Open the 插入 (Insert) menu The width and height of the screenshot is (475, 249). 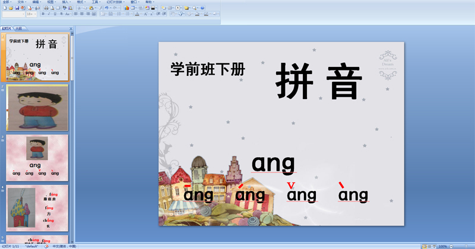65,2
